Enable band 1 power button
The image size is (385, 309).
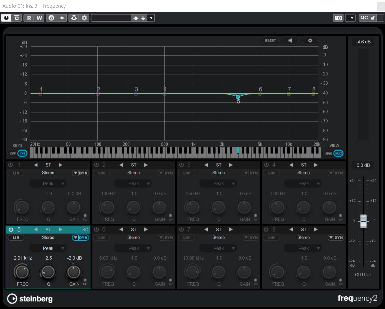coord(11,165)
